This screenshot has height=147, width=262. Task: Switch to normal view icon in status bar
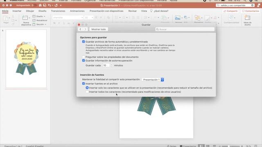pos(201,146)
